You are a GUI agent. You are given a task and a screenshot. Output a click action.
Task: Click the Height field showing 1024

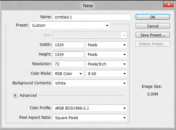click(x=69, y=54)
